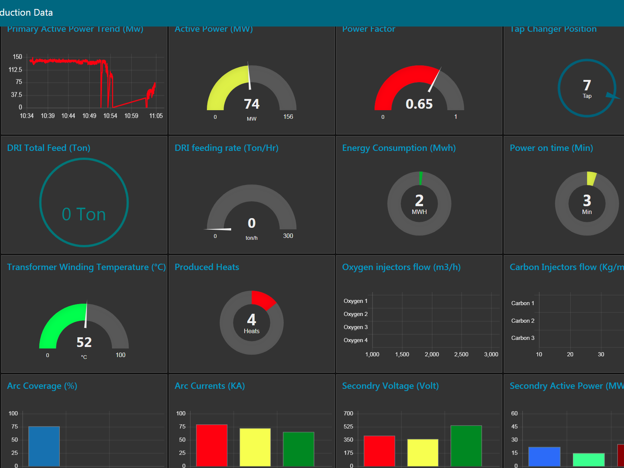Open the Oxygen injectors flow panel title

401,267
